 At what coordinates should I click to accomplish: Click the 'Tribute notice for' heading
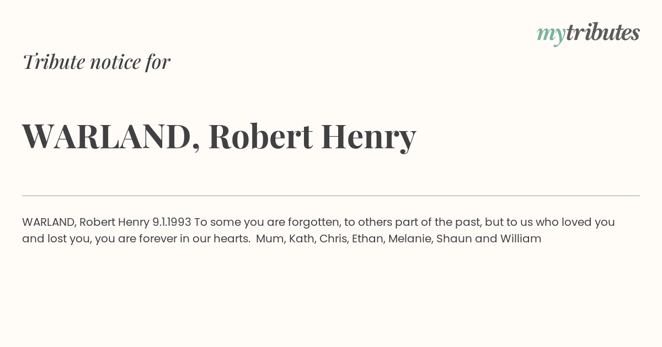[x=97, y=62]
